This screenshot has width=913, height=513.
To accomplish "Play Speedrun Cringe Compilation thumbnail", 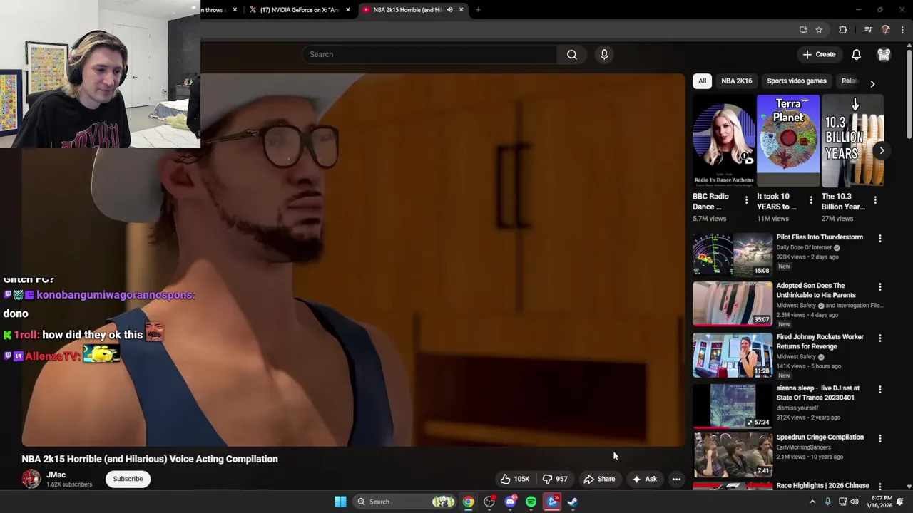I will (x=733, y=455).
